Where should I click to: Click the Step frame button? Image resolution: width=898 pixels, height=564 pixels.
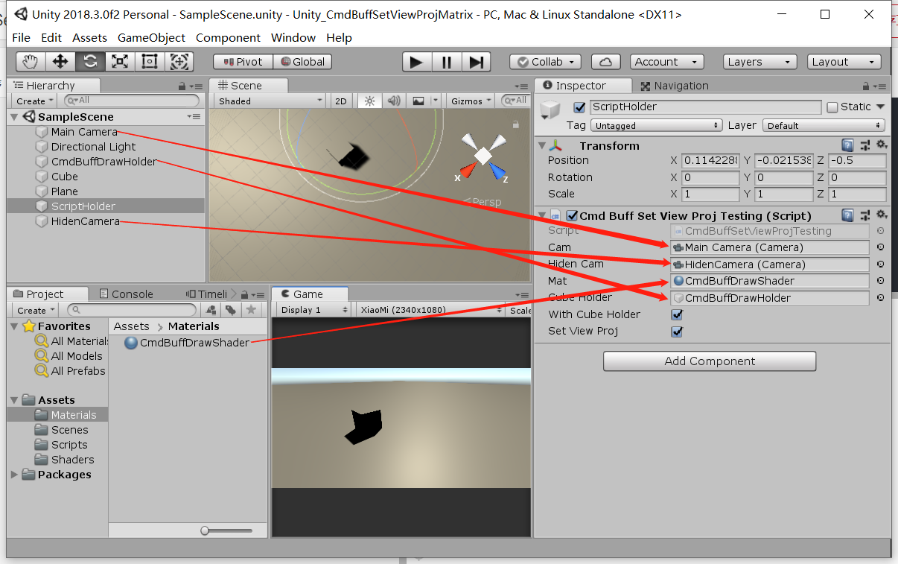(477, 63)
